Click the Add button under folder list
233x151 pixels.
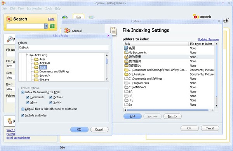(132, 116)
